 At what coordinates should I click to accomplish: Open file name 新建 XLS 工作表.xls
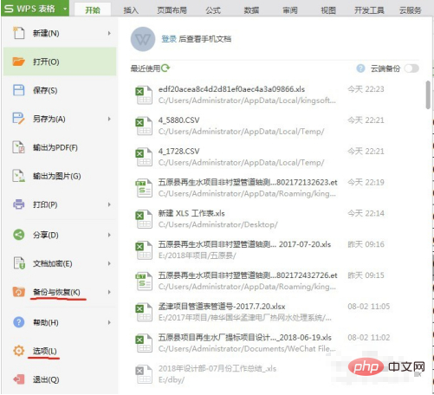191,213
